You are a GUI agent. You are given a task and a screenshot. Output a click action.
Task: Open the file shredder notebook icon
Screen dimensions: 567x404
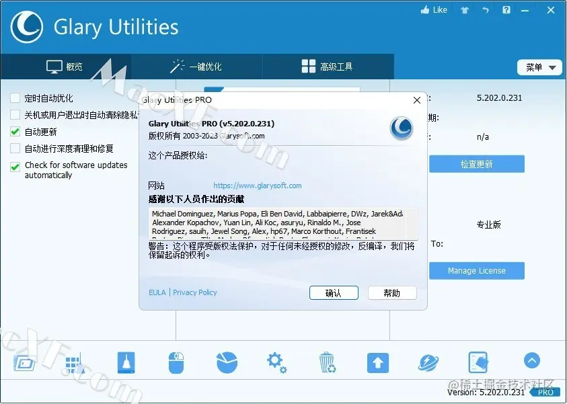pos(478,362)
